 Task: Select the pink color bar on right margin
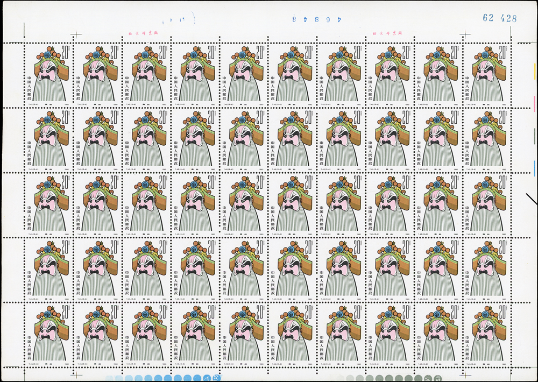point(534,103)
